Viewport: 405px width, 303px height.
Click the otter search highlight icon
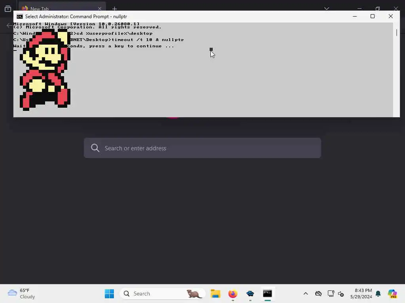coord(194,294)
